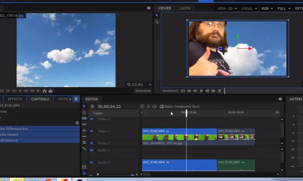The height and width of the screenshot is (181, 303).
Task: Select the Editor tab
Action: (x=91, y=99)
